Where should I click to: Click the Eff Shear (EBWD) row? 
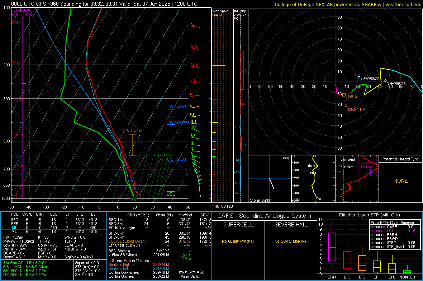pos(160,245)
